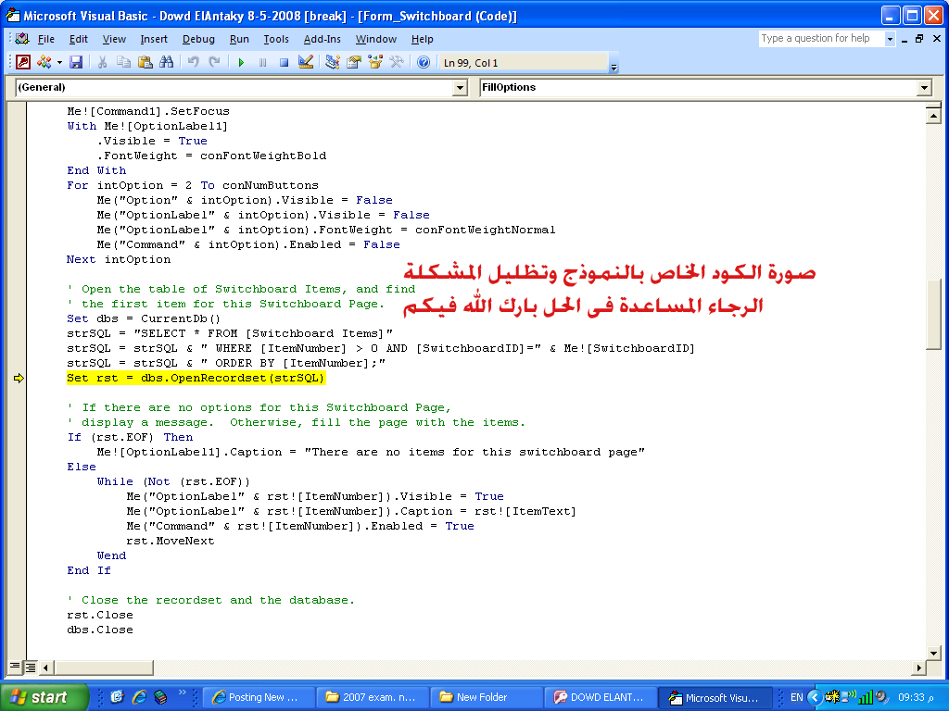Expand hidden Quick Launch icons chevron
949x711 pixels.
183,692
